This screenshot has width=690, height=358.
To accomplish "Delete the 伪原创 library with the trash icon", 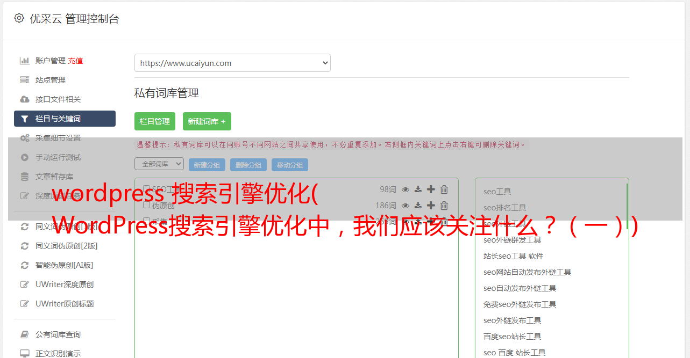I will pyautogui.click(x=444, y=206).
